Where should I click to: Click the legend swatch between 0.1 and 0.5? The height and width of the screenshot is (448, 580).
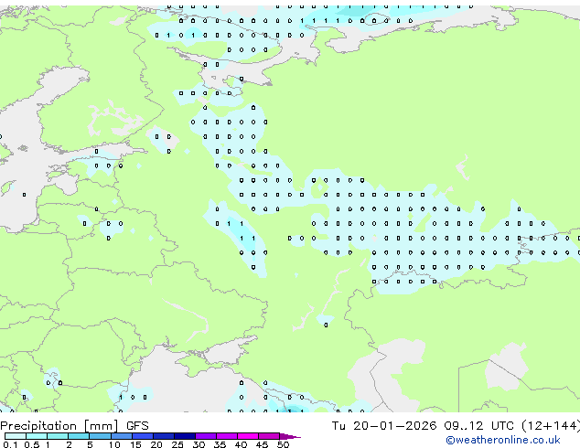tap(16, 436)
